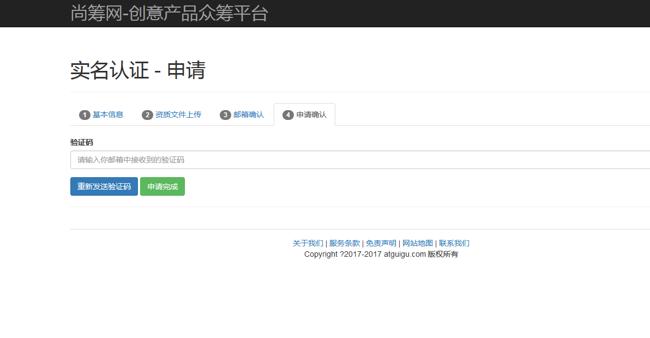
Task: Click the 重新发送验证码 button
Action: (x=104, y=186)
